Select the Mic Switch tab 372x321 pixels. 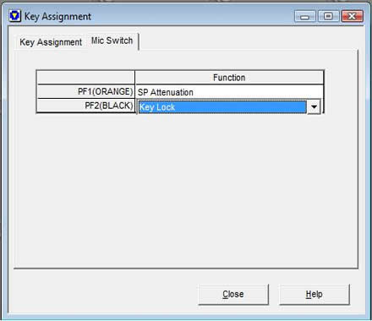tap(112, 41)
